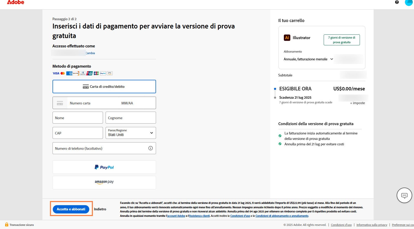
Task: Go back with the Indietro button
Action: 100,209
